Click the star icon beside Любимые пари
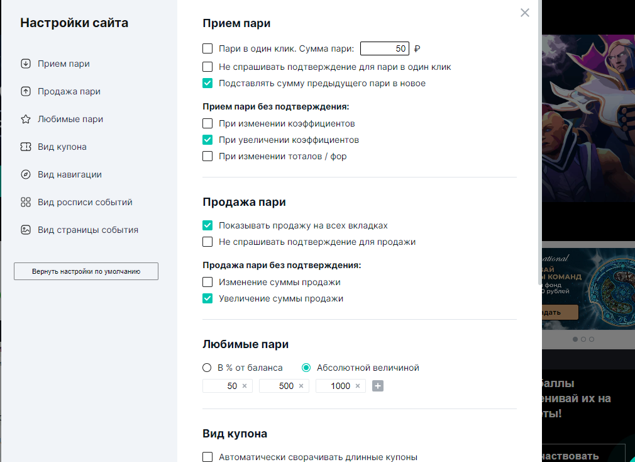Screen dimensions: 635x462 point(26,119)
